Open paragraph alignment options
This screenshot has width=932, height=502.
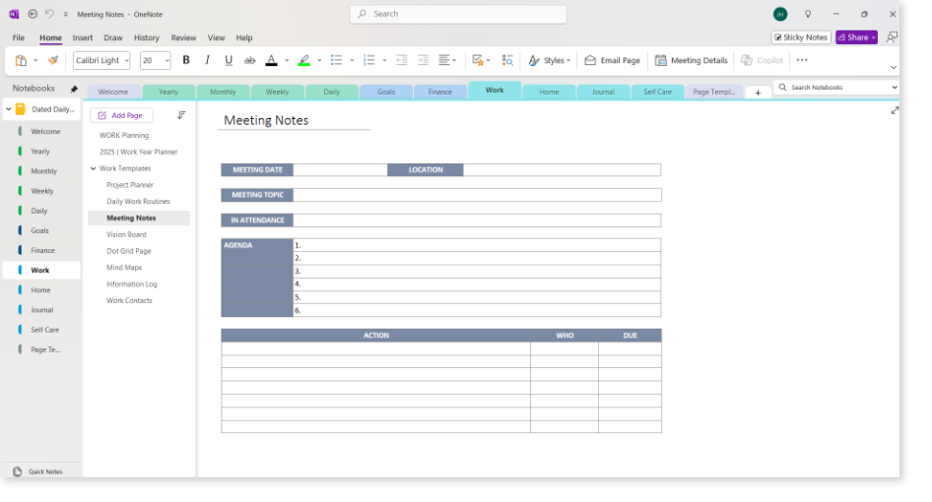pos(447,60)
